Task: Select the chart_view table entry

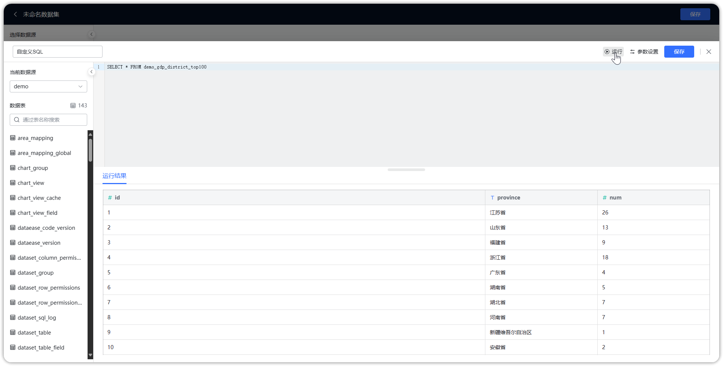Action: click(31, 183)
